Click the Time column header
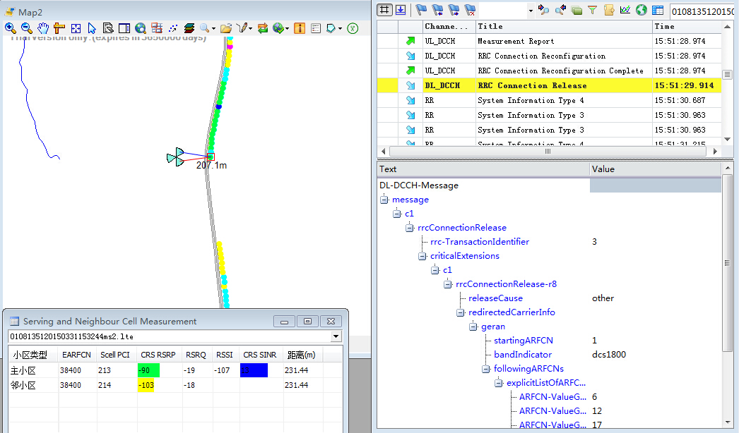739x433 pixels. [x=687, y=27]
